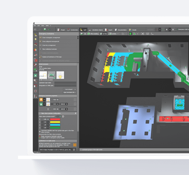Select Draw line arrangement
189x175 pixels.
tap(58, 45)
